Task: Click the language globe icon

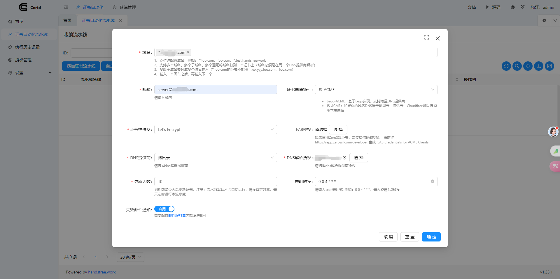Action: point(513,7)
